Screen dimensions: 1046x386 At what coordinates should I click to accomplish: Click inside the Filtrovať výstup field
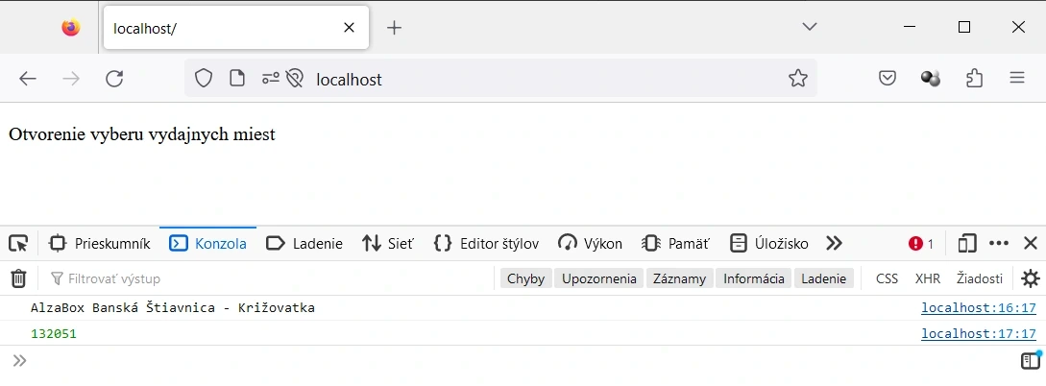[x=270, y=278]
